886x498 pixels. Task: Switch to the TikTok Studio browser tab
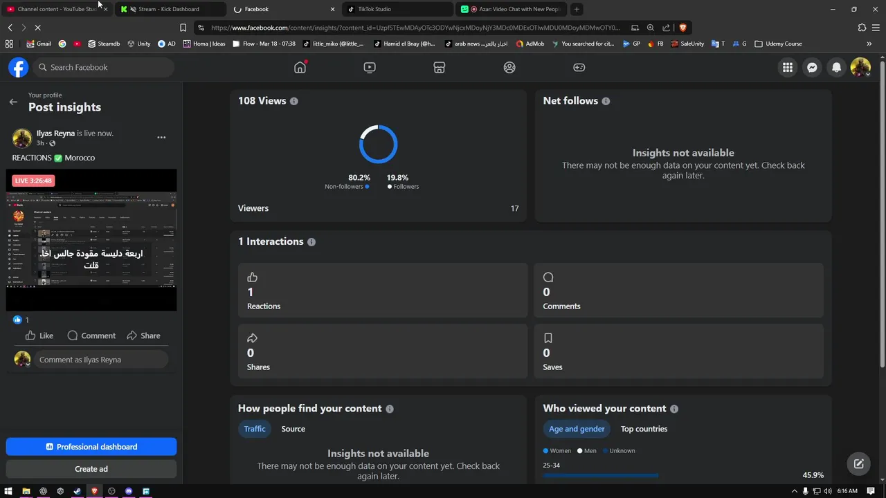click(x=395, y=9)
